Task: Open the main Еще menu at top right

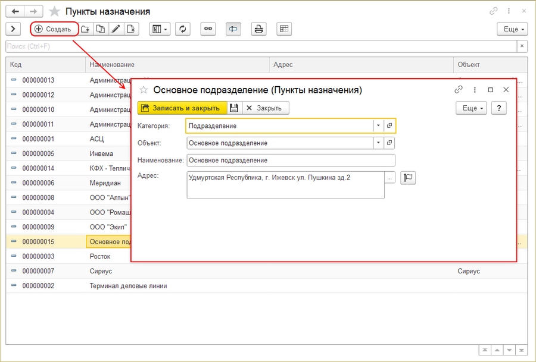Action: (x=512, y=29)
